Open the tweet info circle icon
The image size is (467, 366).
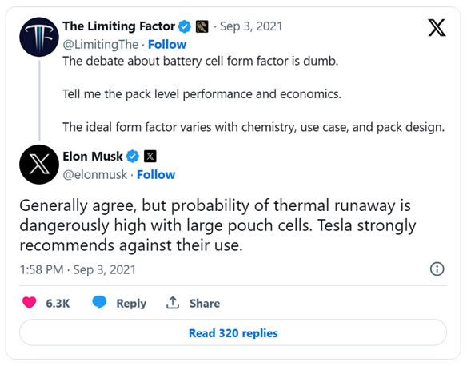[437, 269]
